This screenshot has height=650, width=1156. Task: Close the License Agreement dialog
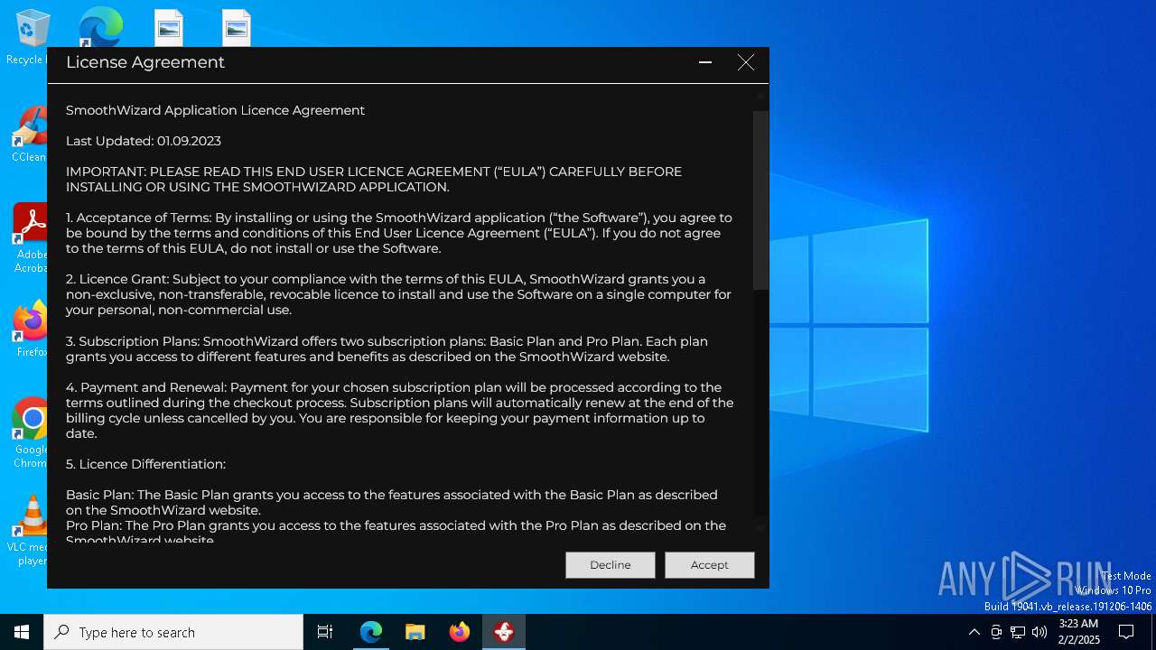pyautogui.click(x=745, y=62)
